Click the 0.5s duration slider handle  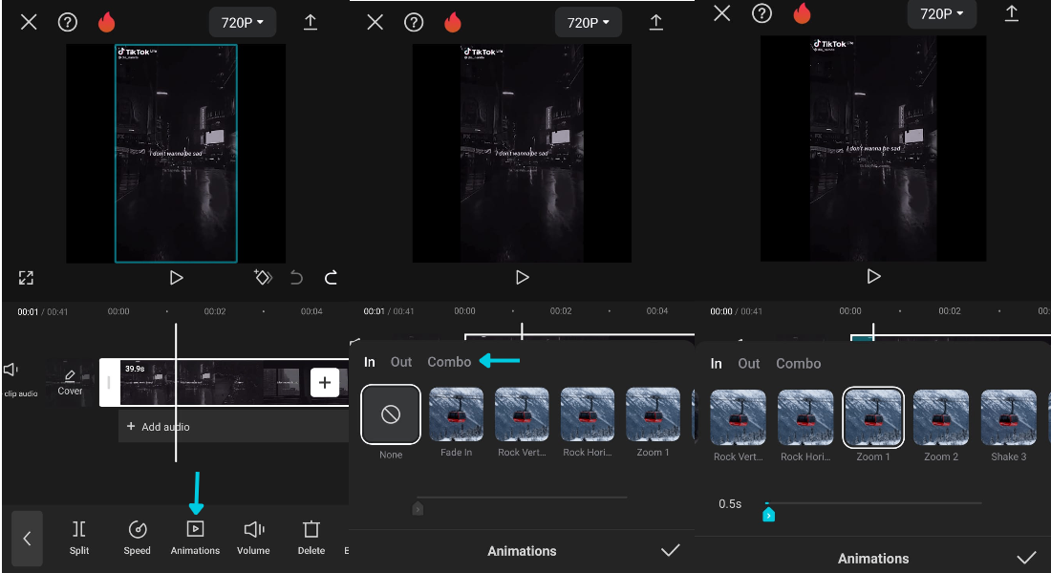click(769, 514)
